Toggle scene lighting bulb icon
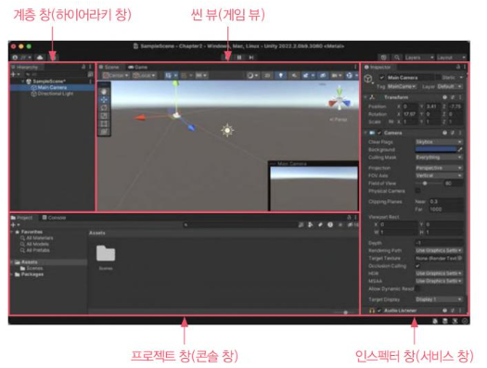The width and height of the screenshot is (487, 368). [281, 75]
